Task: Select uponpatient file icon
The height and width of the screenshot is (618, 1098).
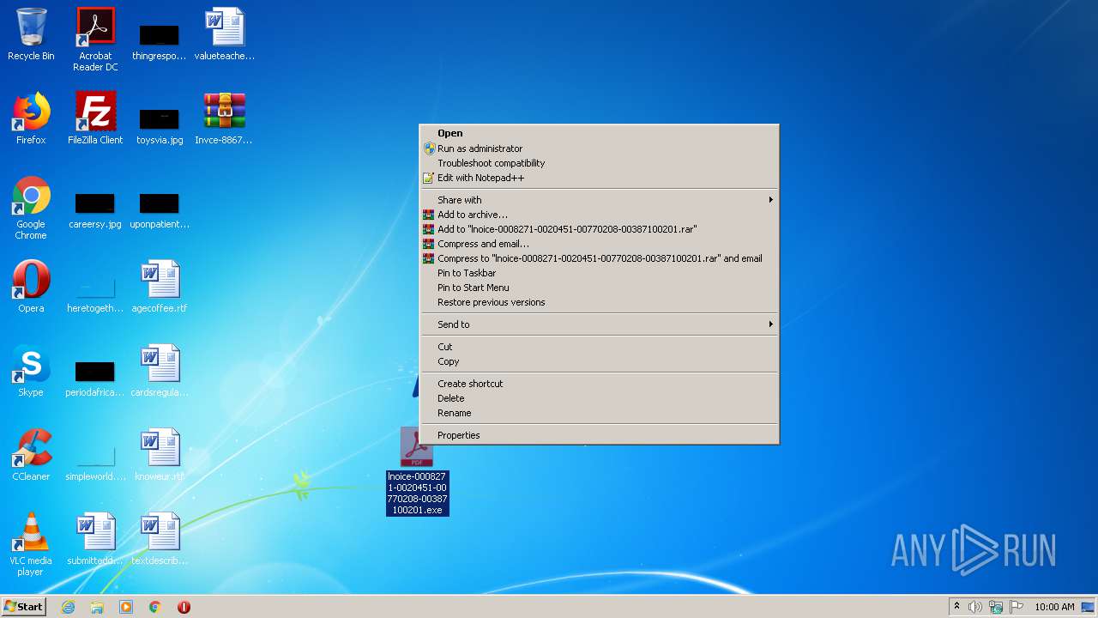Action: point(159,211)
